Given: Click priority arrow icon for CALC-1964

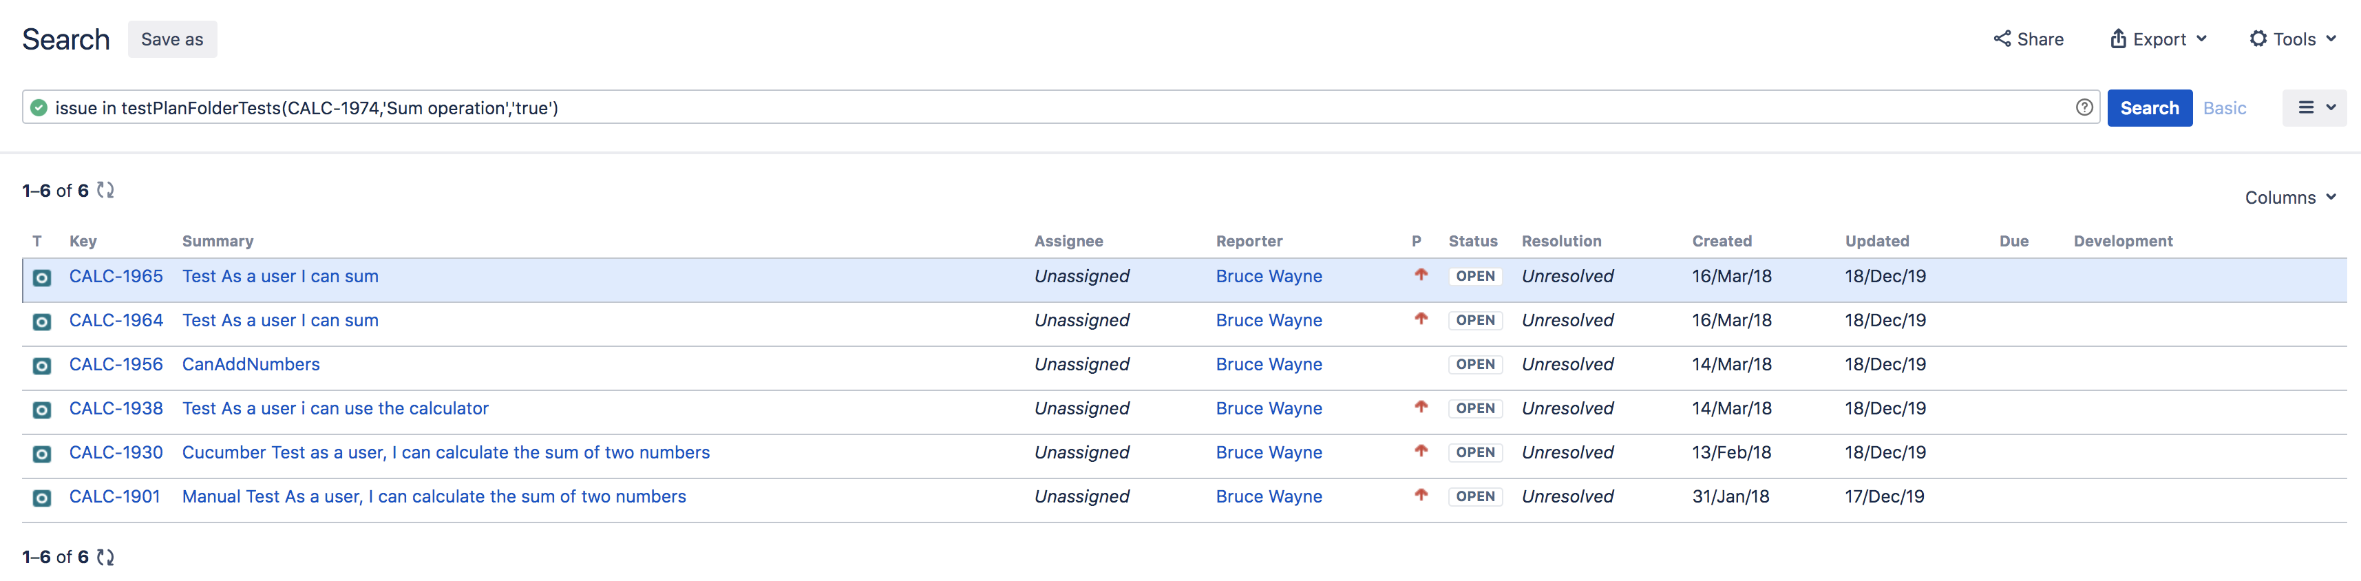Looking at the screenshot, I should [1421, 318].
